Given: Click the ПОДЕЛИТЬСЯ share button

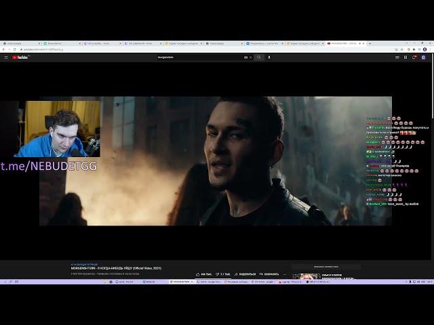Looking at the screenshot, I should pos(245,274).
